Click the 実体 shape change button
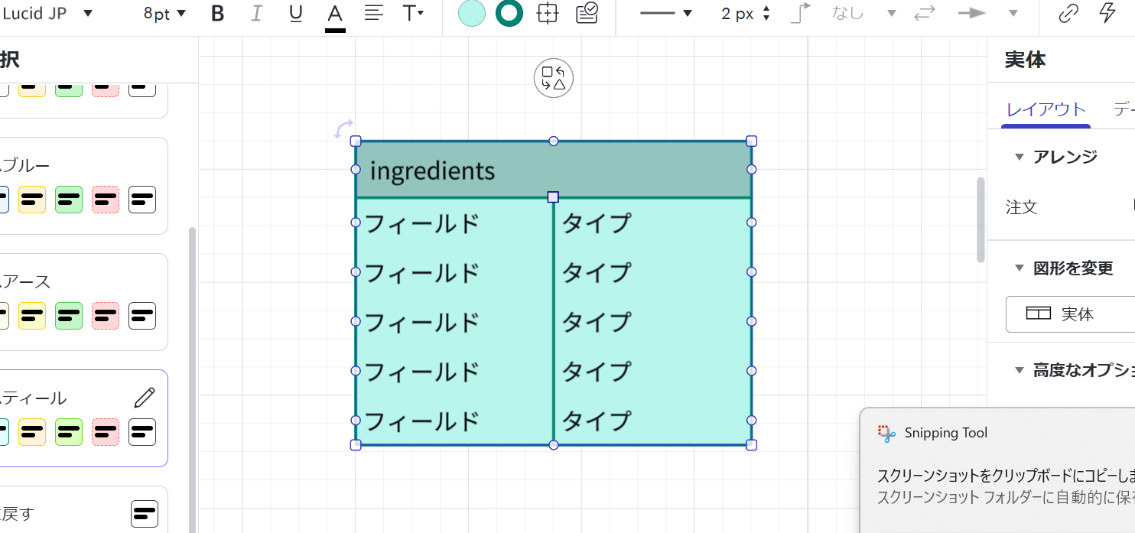 click(x=1069, y=314)
